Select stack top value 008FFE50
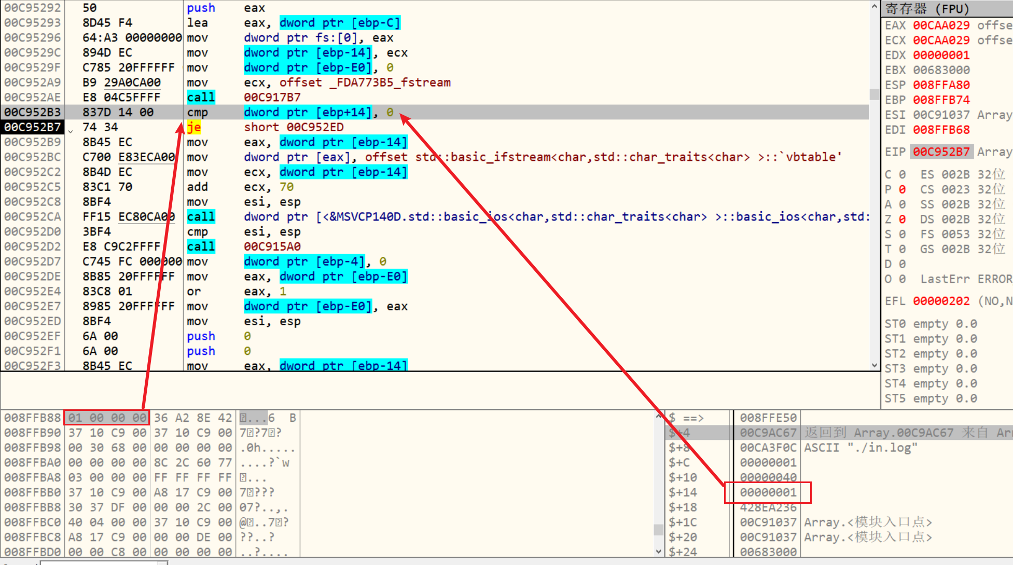Viewport: 1013px width, 565px height. coord(768,418)
